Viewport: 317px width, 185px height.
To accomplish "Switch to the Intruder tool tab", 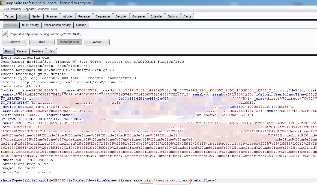I will (x=68, y=16).
